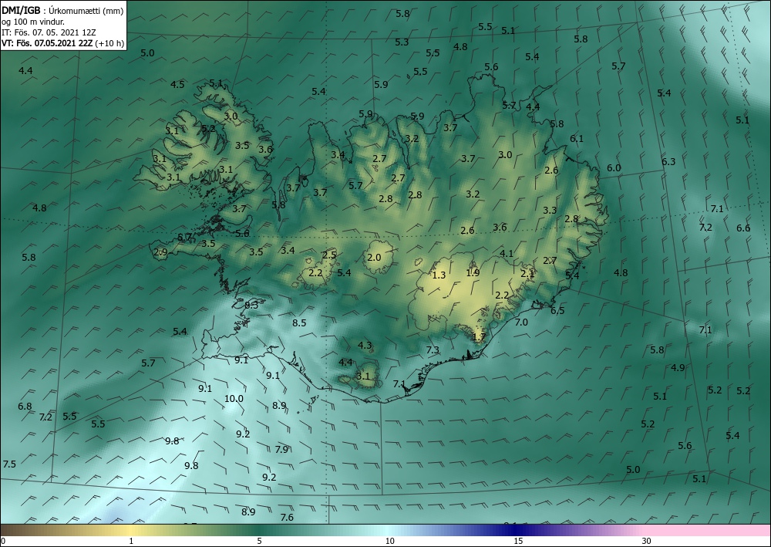Click the 6.5 value on the map

pos(557,311)
